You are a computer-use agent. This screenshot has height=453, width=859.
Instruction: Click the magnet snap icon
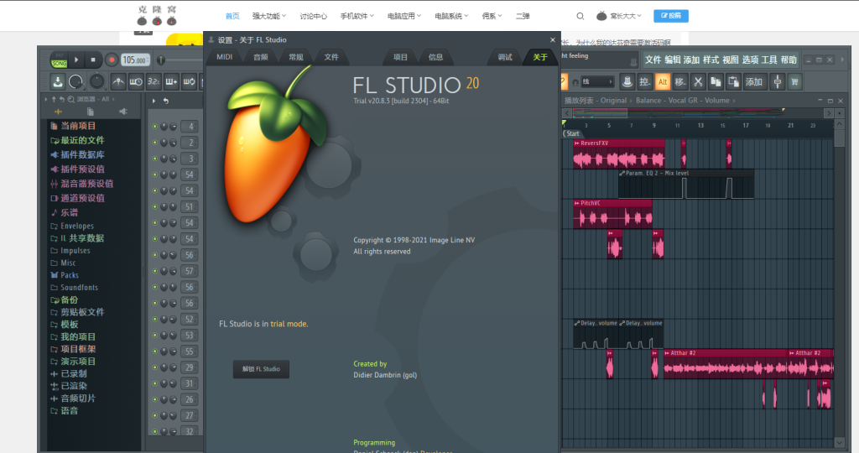pos(575,82)
